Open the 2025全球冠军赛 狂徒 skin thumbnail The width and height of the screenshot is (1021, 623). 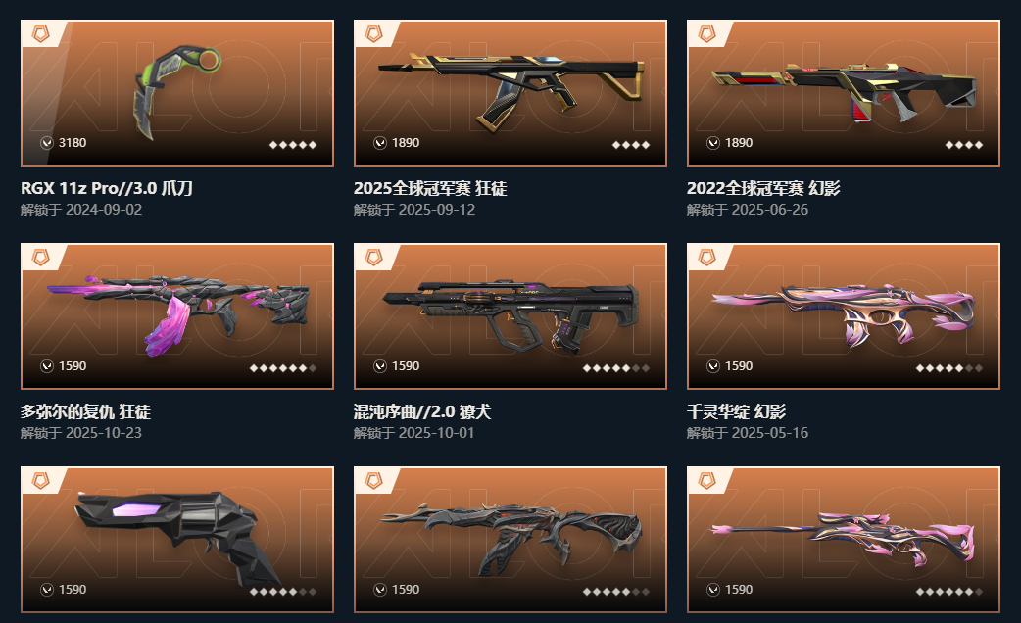(x=510, y=91)
